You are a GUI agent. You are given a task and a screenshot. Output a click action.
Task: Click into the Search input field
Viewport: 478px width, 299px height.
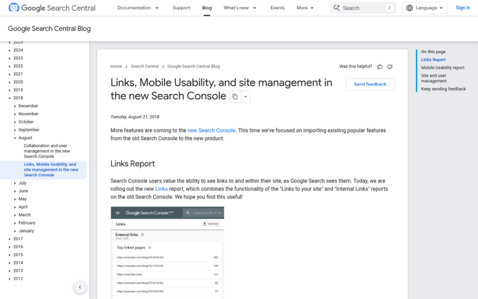point(363,8)
